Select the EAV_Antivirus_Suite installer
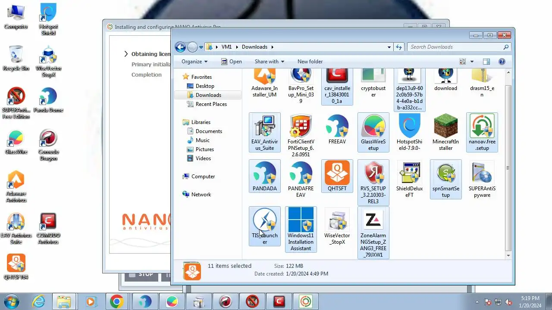Screen dimensions: 552x310 [x=264, y=132]
